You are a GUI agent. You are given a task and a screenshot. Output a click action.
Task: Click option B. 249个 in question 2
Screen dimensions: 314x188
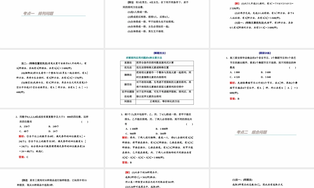click(x=54, y=127)
